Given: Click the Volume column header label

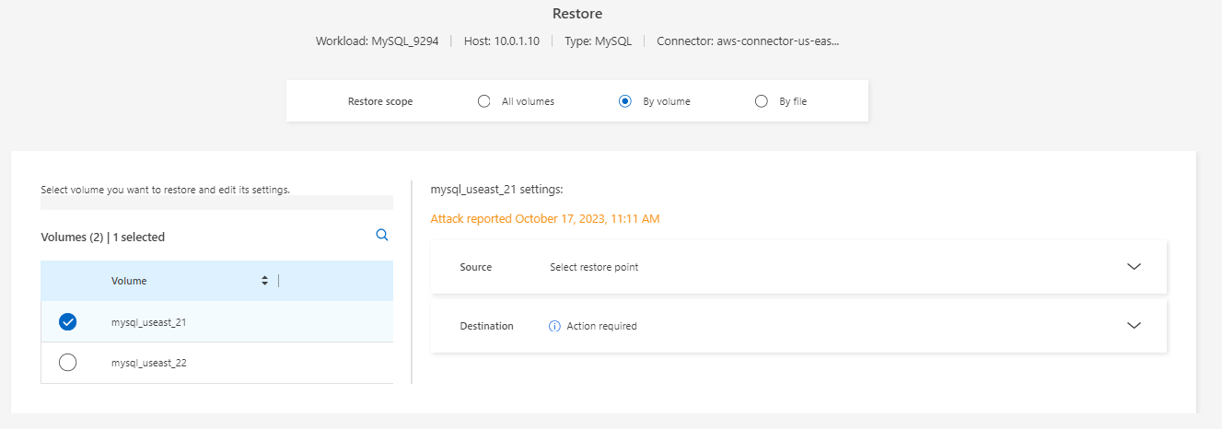Looking at the screenshot, I should [x=129, y=281].
